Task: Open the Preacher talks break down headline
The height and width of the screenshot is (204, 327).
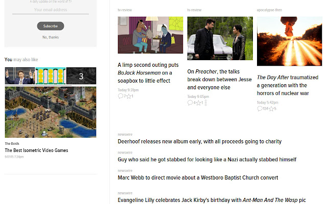Action: coord(219,80)
